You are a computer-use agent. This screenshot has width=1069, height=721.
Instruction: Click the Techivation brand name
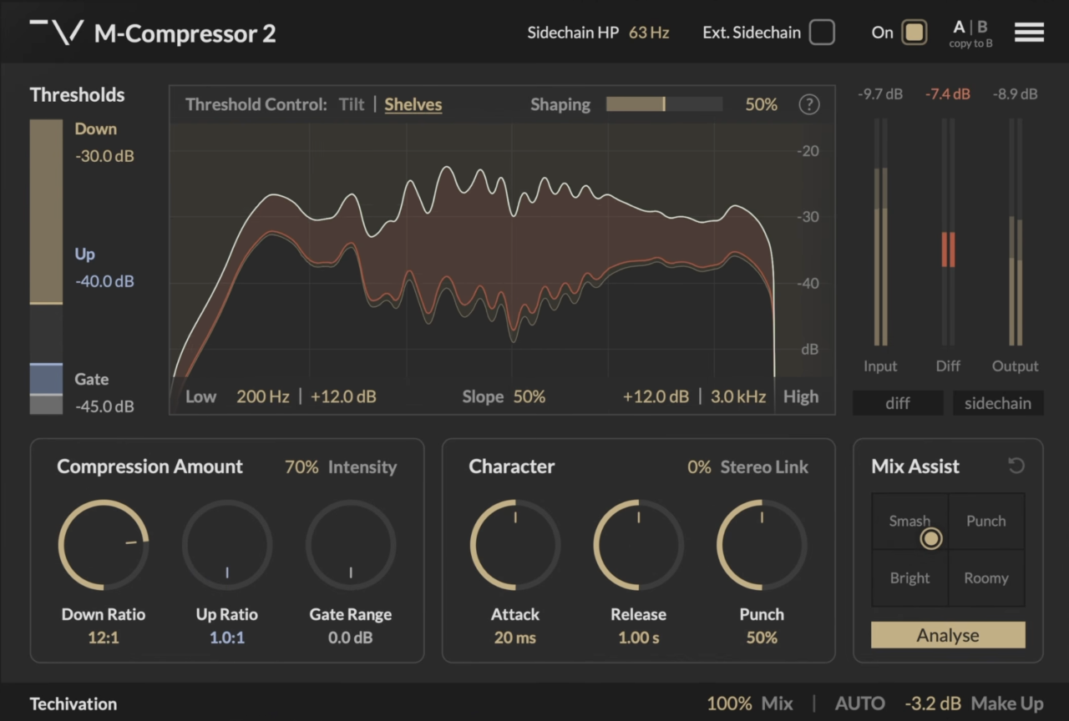click(73, 704)
